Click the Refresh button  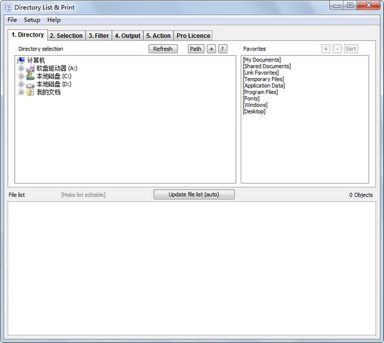pyautogui.click(x=163, y=49)
